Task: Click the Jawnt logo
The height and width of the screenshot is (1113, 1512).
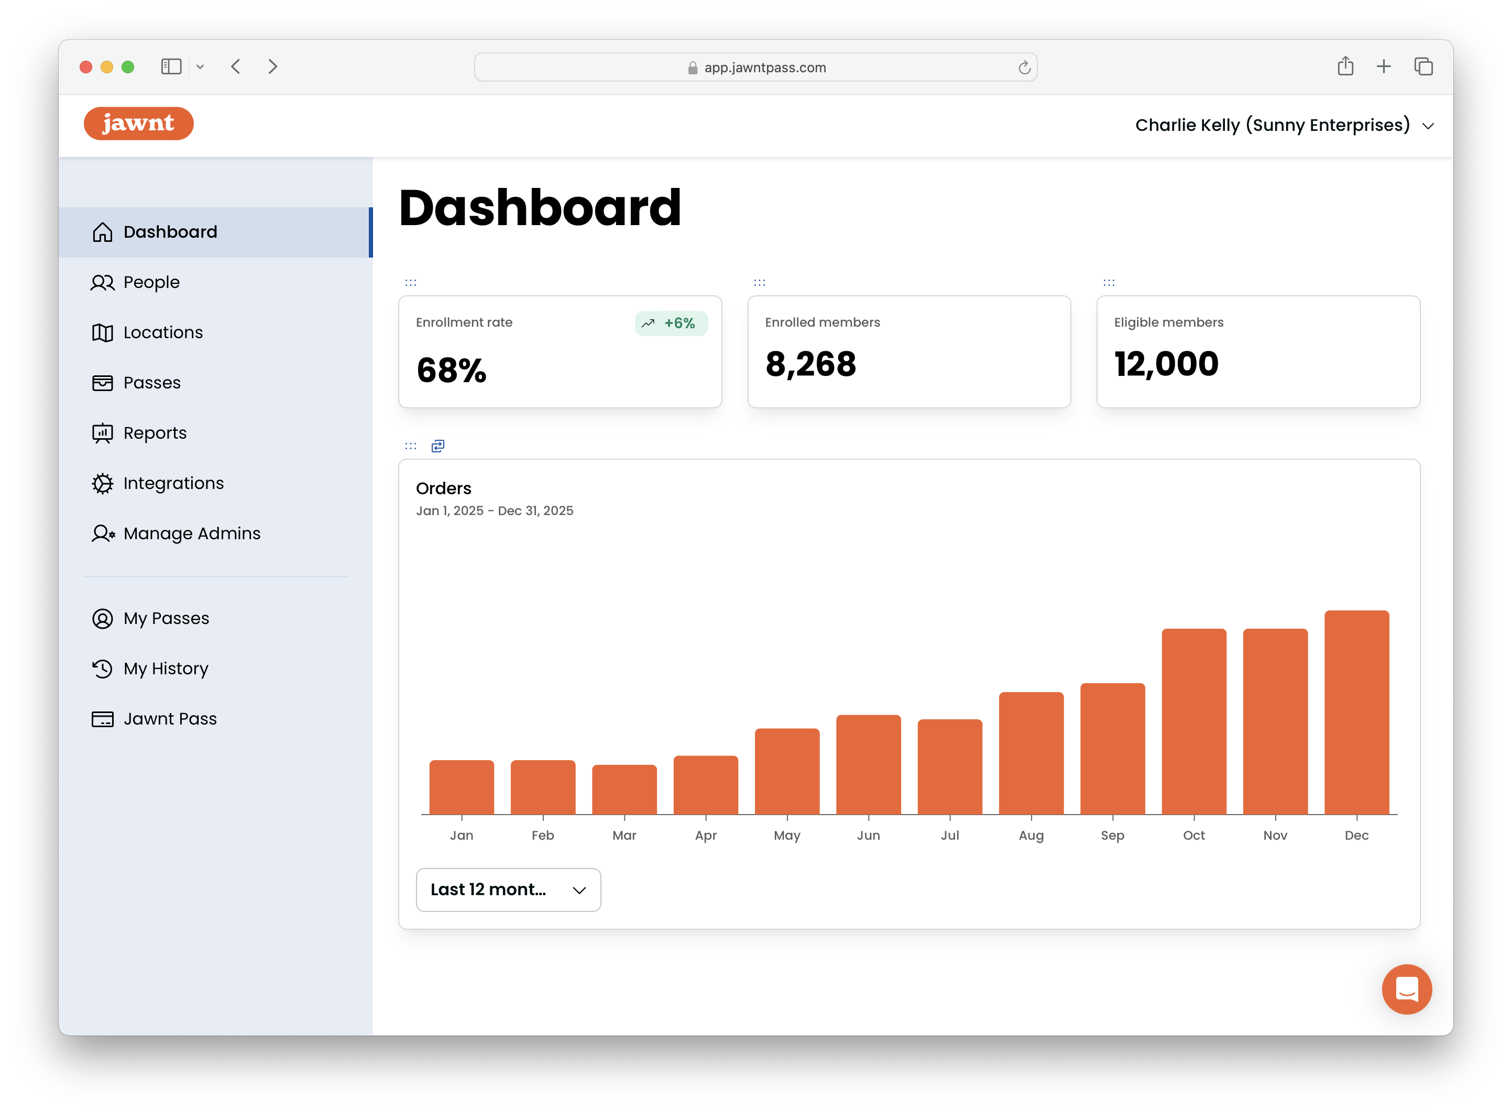Action: pyautogui.click(x=138, y=124)
